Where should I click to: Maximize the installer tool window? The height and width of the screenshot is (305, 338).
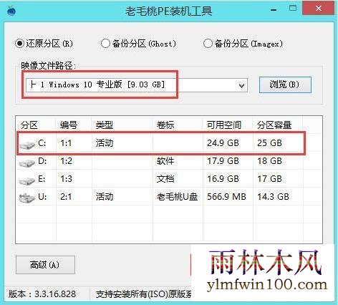pyautogui.click(x=293, y=9)
